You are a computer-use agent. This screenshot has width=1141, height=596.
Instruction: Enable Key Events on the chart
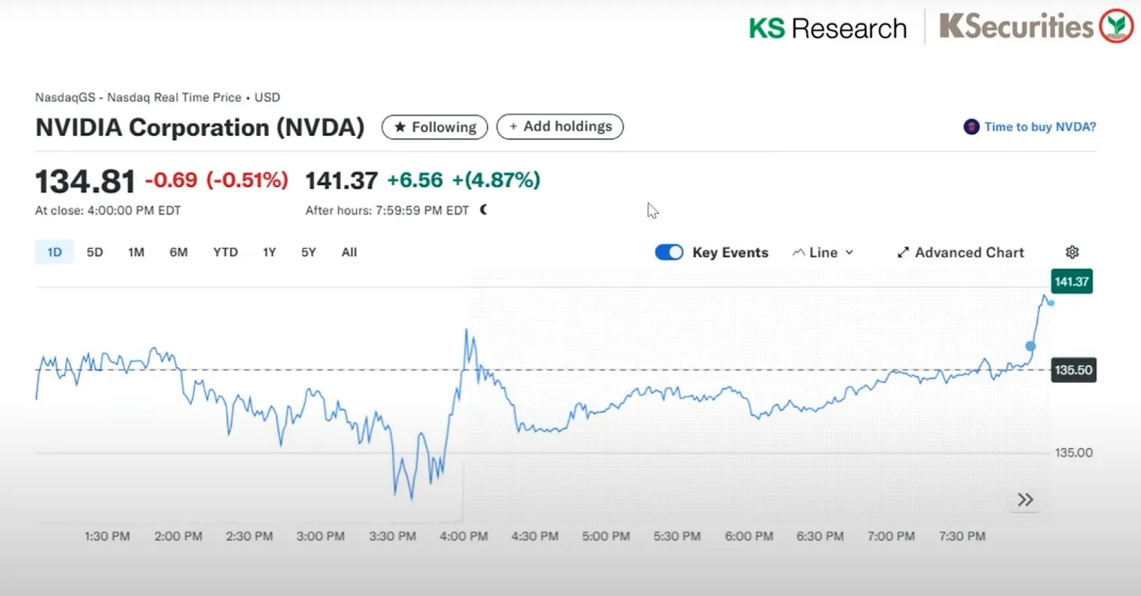(668, 252)
